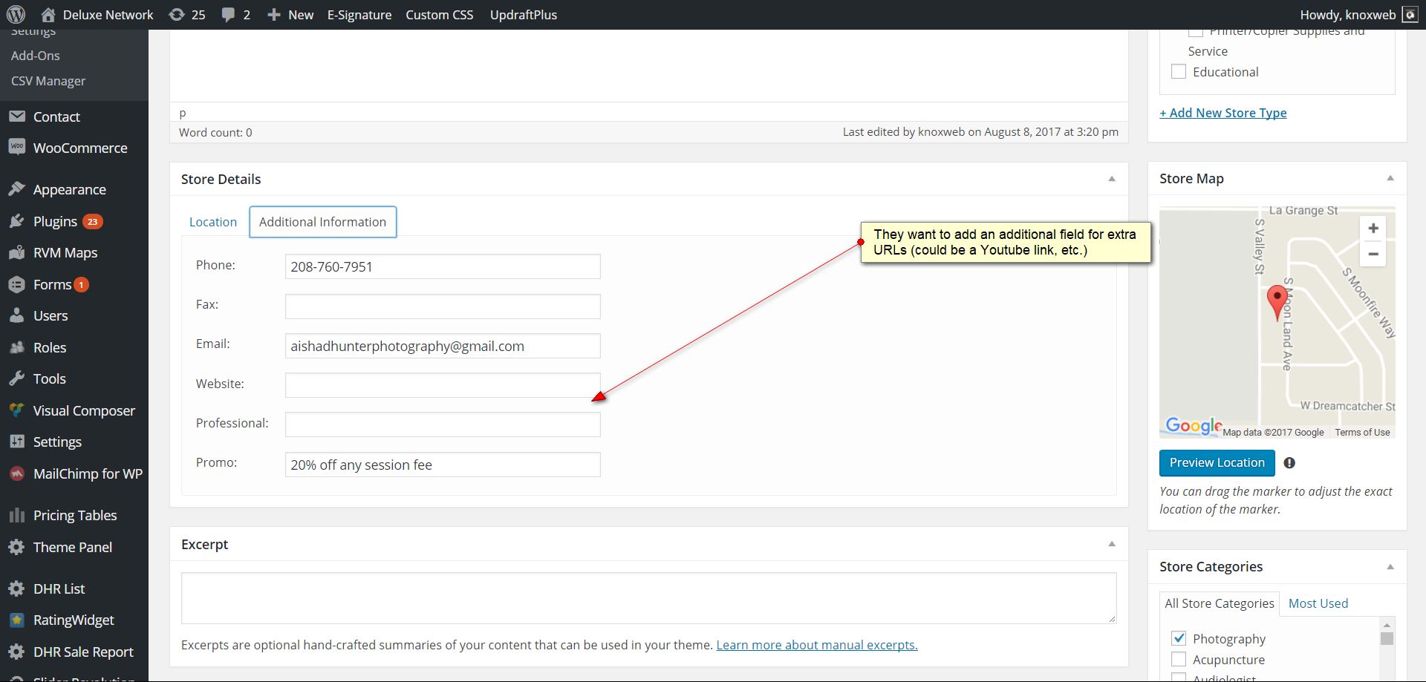Click into the Website input field
Viewport: 1426px width, 682px height.
pyautogui.click(x=443, y=385)
